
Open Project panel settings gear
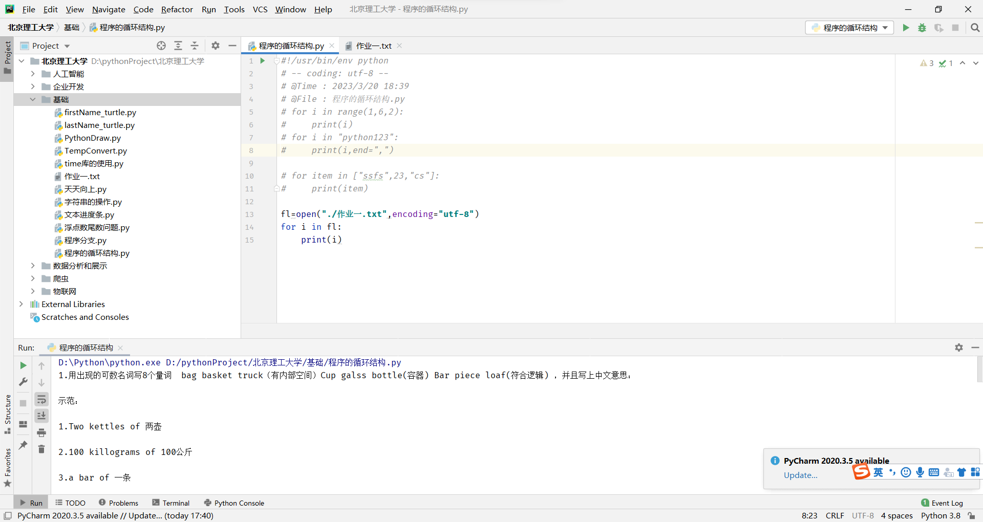216,46
